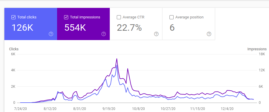Click the Average CTR label

[x=133, y=17]
